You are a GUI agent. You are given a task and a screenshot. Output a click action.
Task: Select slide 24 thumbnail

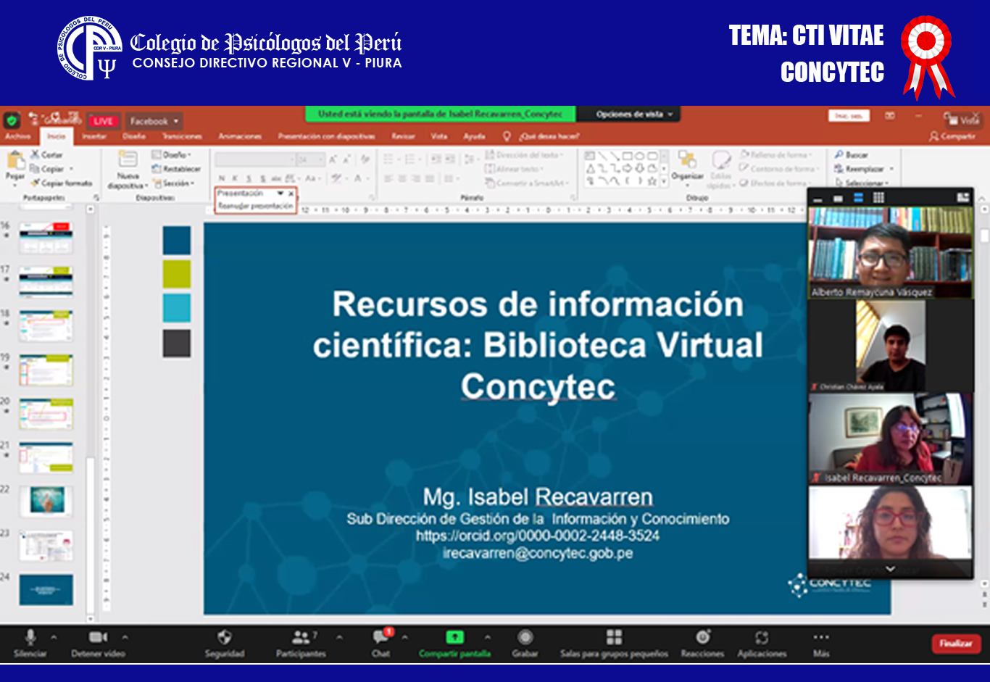coord(46,589)
